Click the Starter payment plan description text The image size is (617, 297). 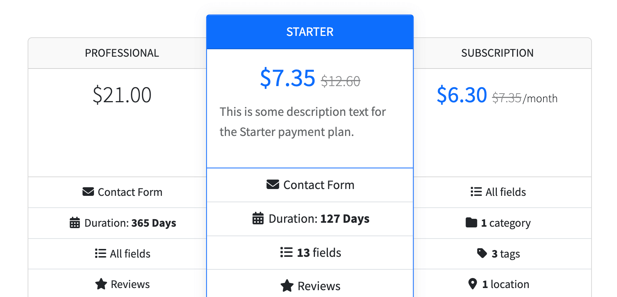coord(303,122)
